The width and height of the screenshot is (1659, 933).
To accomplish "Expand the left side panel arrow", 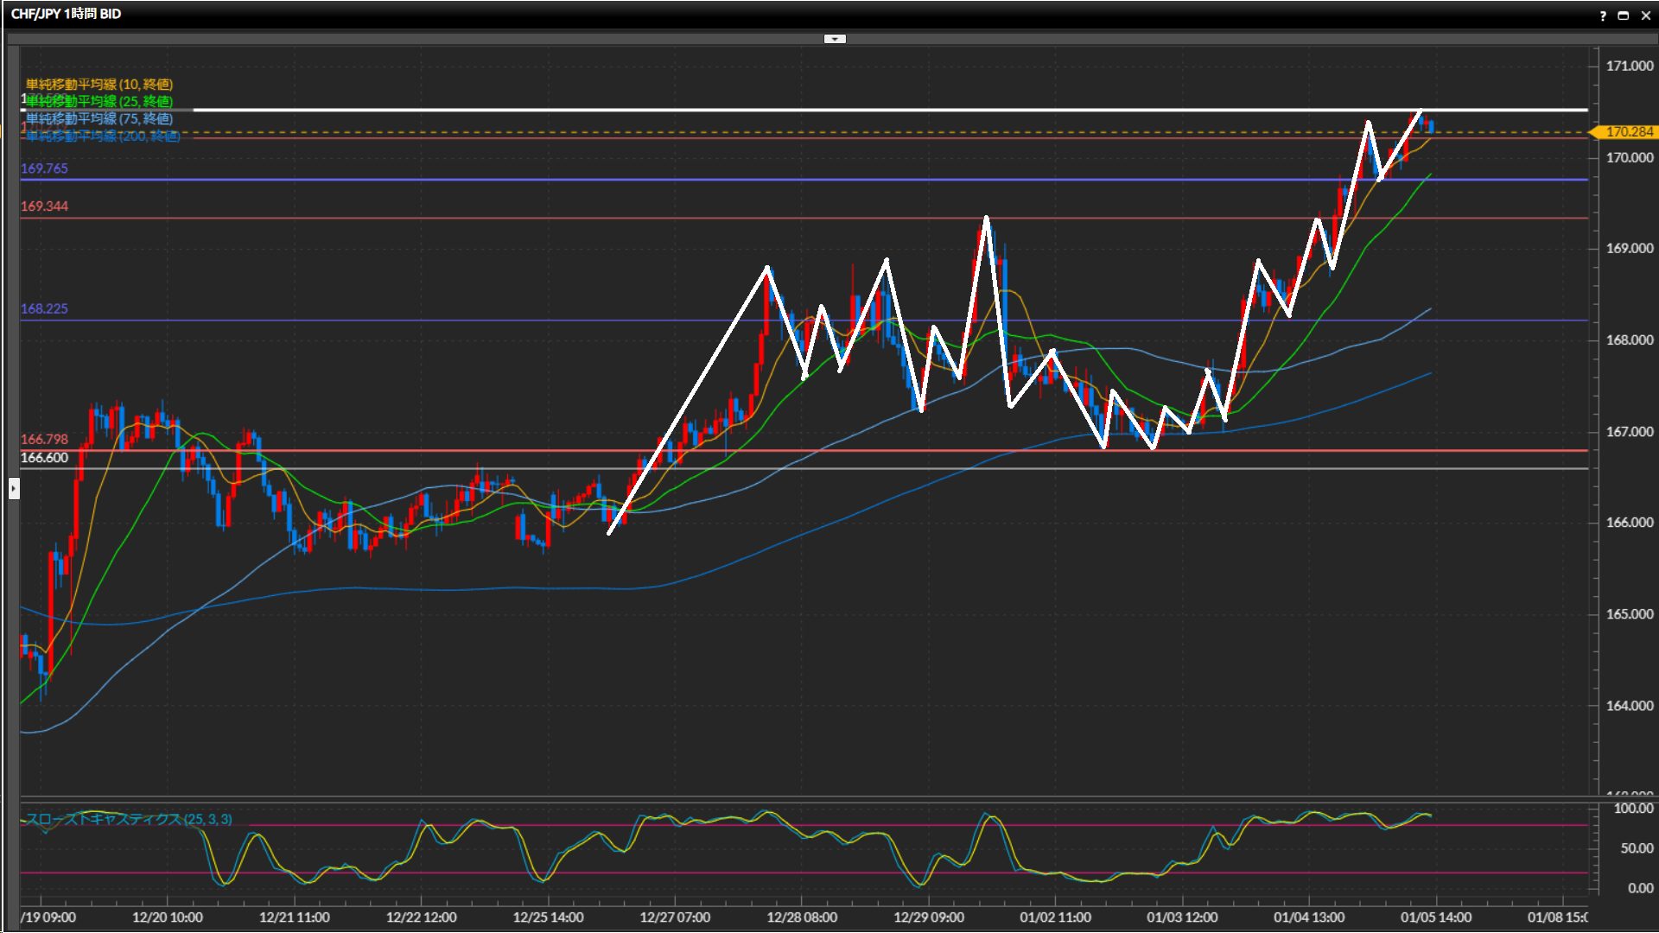I will (x=14, y=489).
